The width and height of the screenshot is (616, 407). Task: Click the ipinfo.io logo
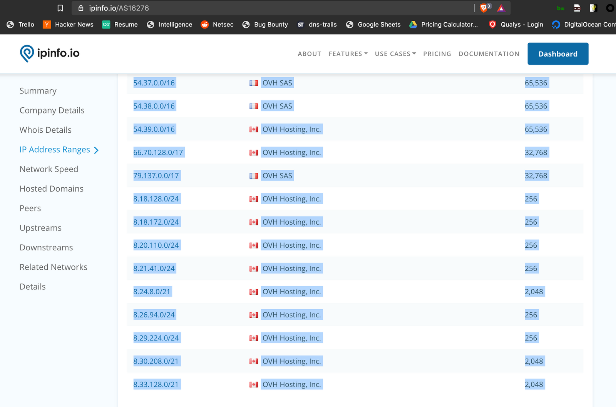coord(50,53)
